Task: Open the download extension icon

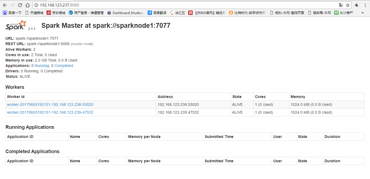Action: 357,5
